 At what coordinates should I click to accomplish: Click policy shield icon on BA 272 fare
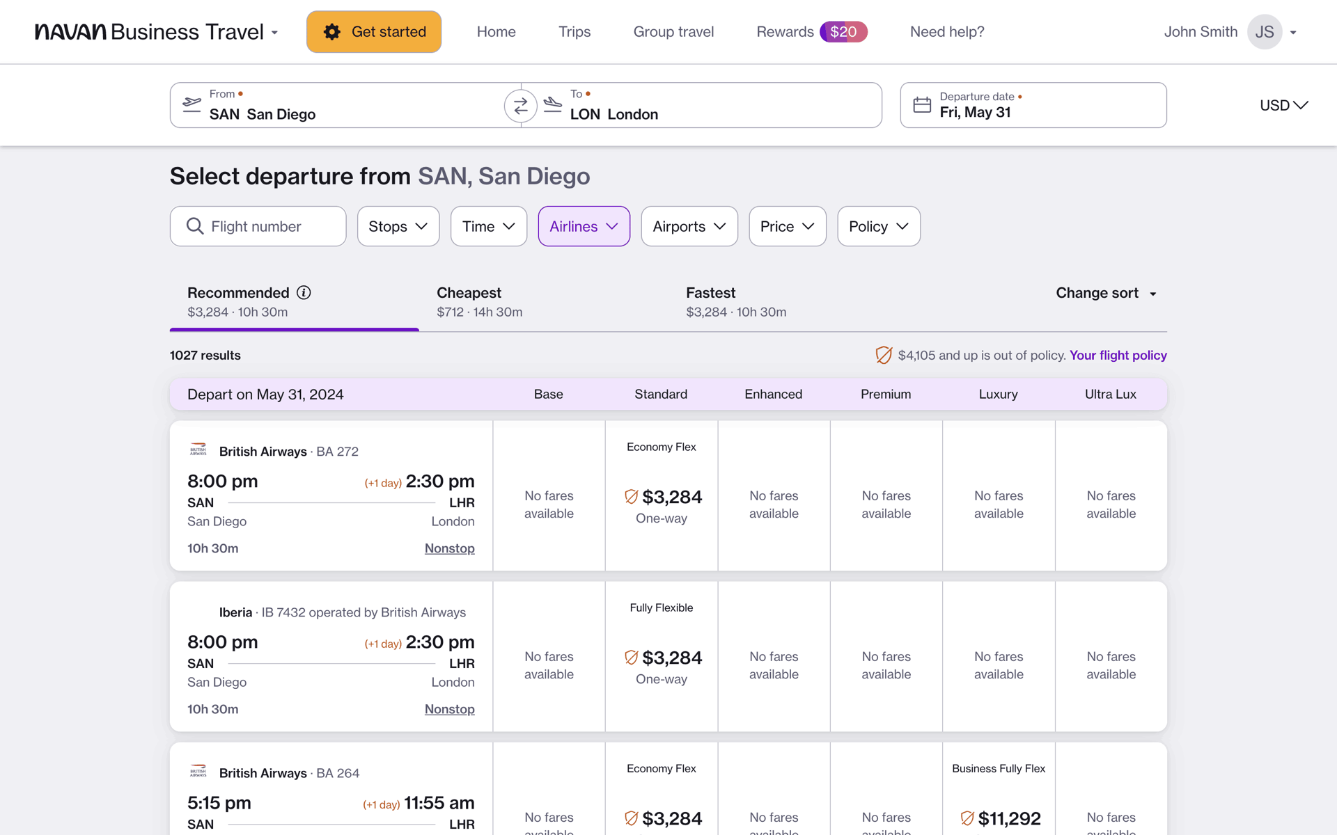pyautogui.click(x=631, y=497)
